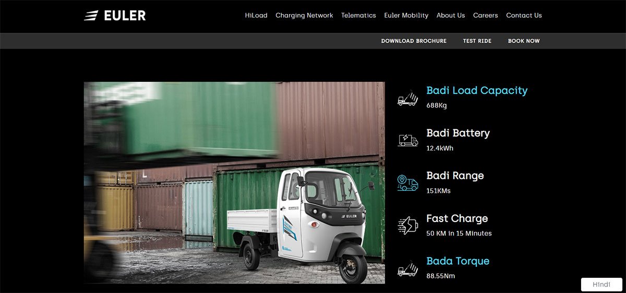The image size is (626, 293).
Task: Open the HiLoad menu item
Action: tap(256, 16)
